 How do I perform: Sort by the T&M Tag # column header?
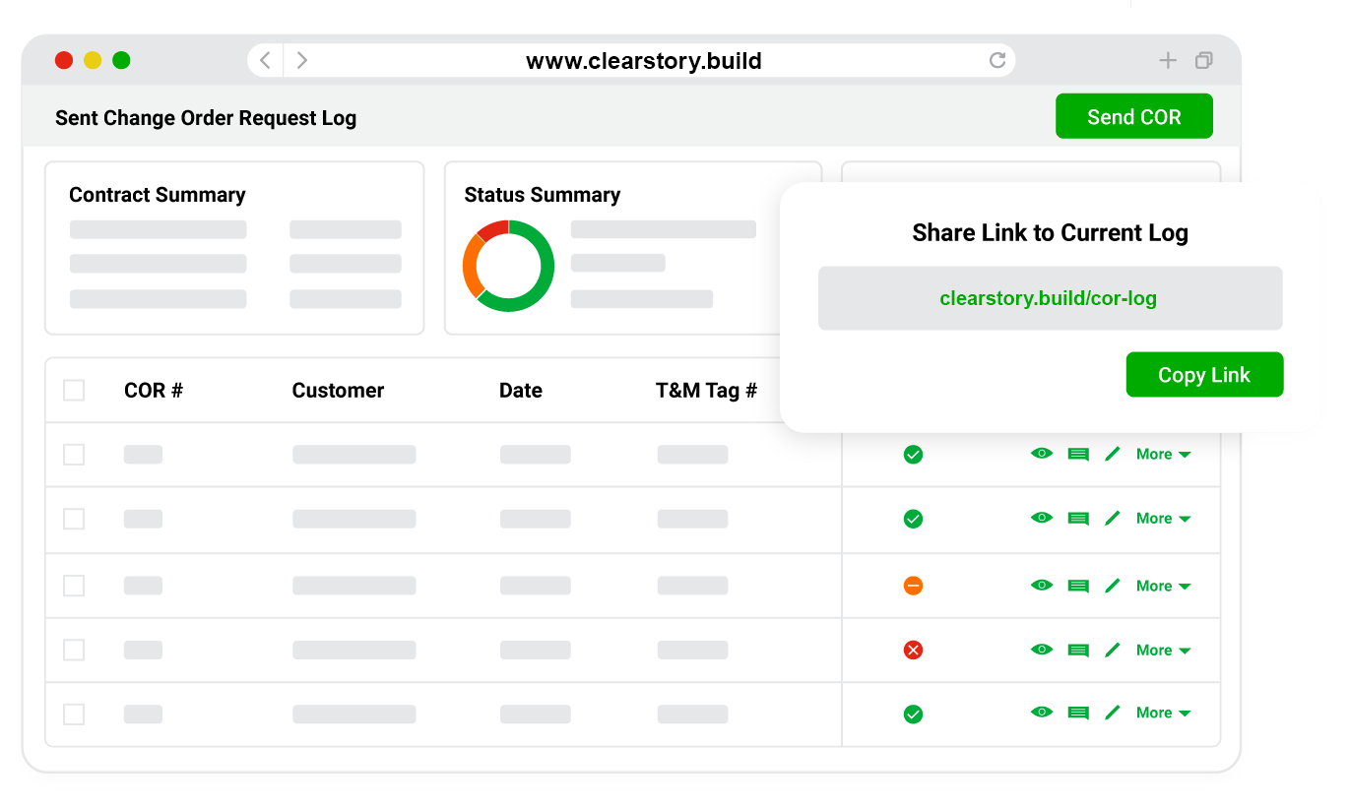pos(706,391)
